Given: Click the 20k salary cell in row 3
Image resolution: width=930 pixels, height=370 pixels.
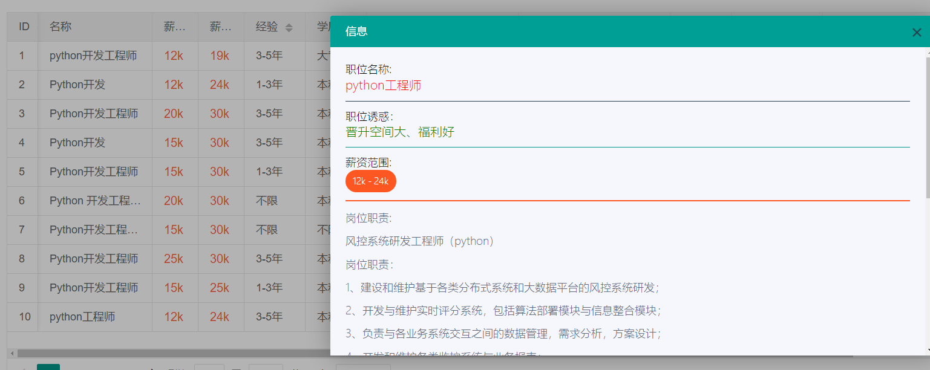Looking at the screenshot, I should click(x=174, y=114).
